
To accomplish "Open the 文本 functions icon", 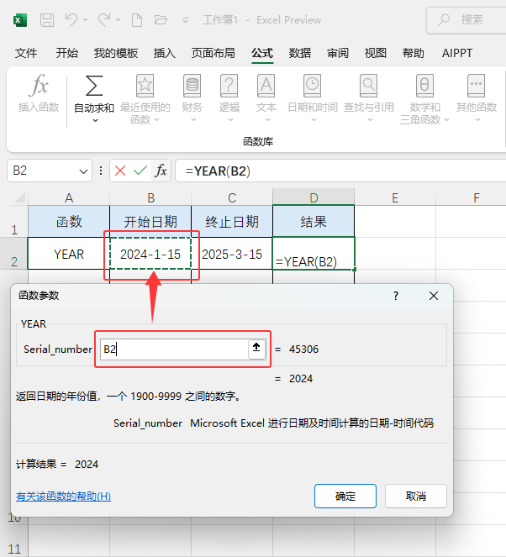I will [266, 86].
